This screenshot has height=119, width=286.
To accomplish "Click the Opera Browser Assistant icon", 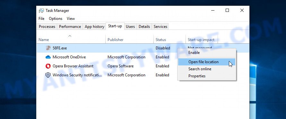I will coord(48,66).
